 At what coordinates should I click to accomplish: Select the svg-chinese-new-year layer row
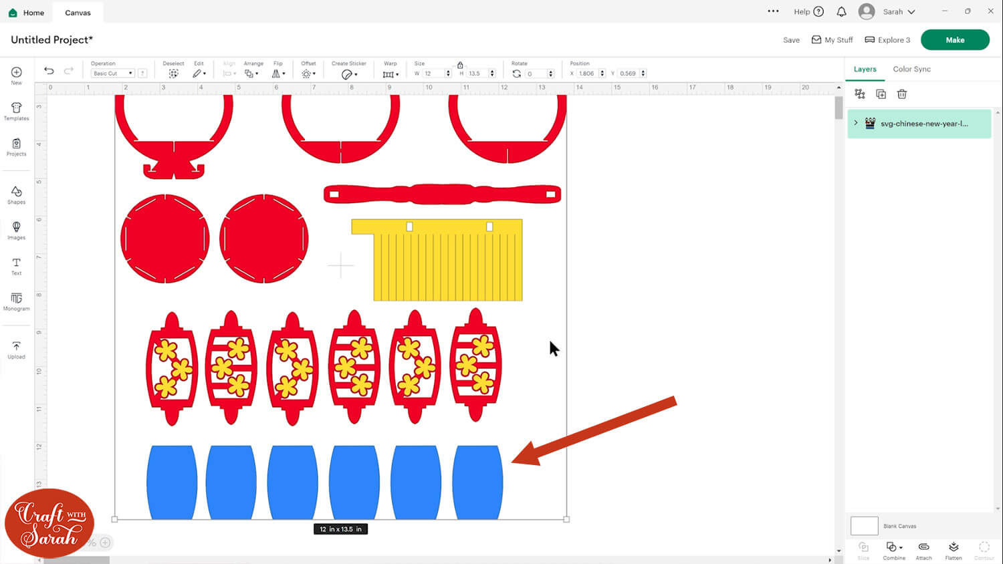[x=919, y=124]
